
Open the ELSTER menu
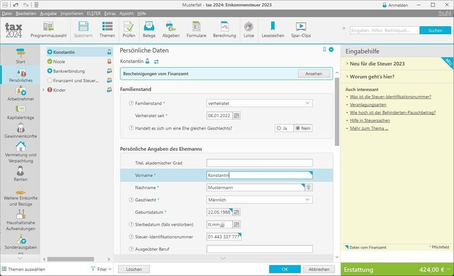(94, 13)
